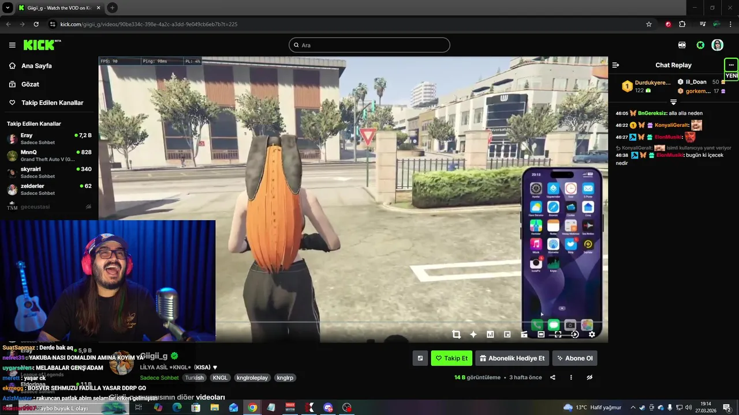Viewport: 739px width, 415px height.
Task: Click in the Ara search field
Action: coord(369,45)
